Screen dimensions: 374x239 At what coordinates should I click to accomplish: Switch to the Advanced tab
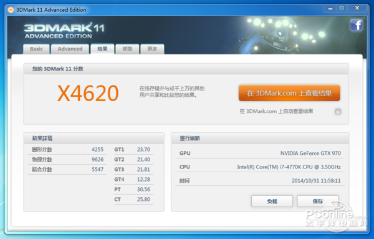pyautogui.click(x=70, y=49)
